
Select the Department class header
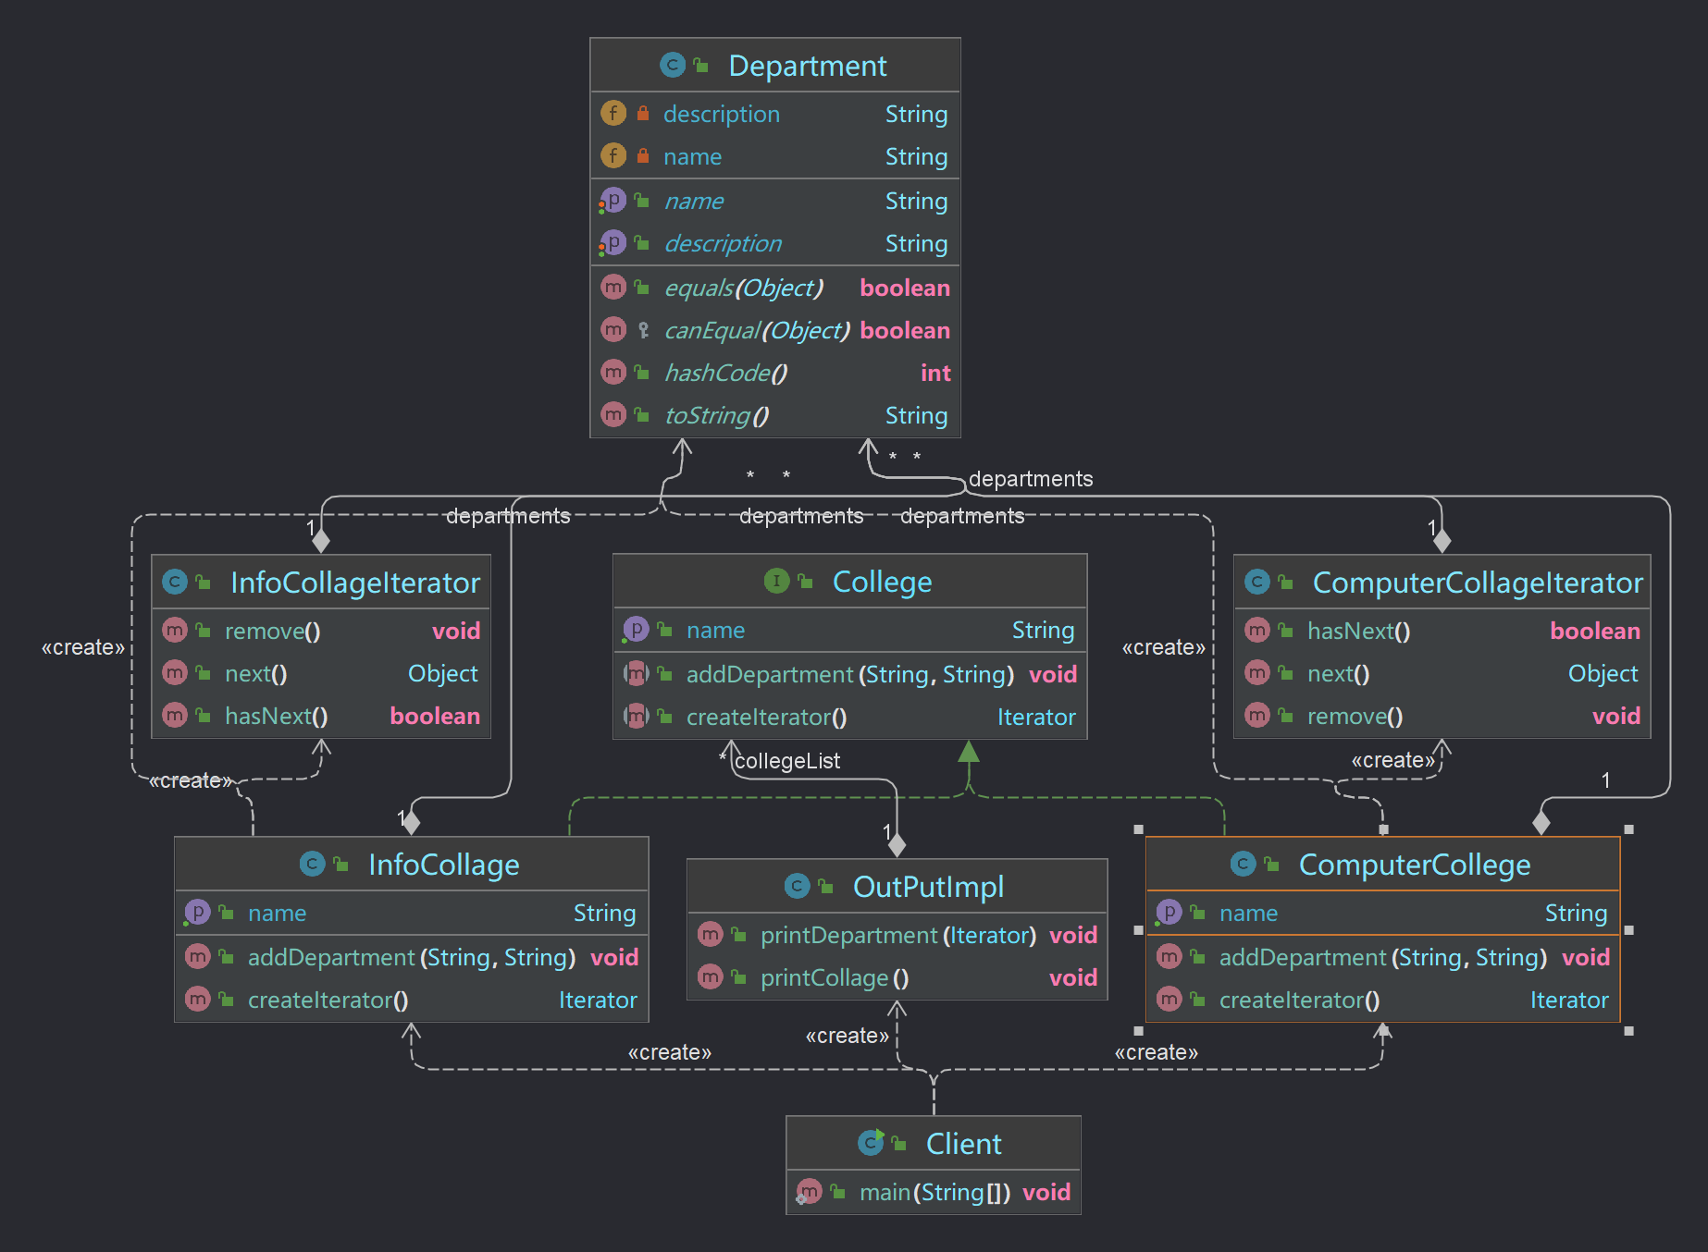coord(807,66)
